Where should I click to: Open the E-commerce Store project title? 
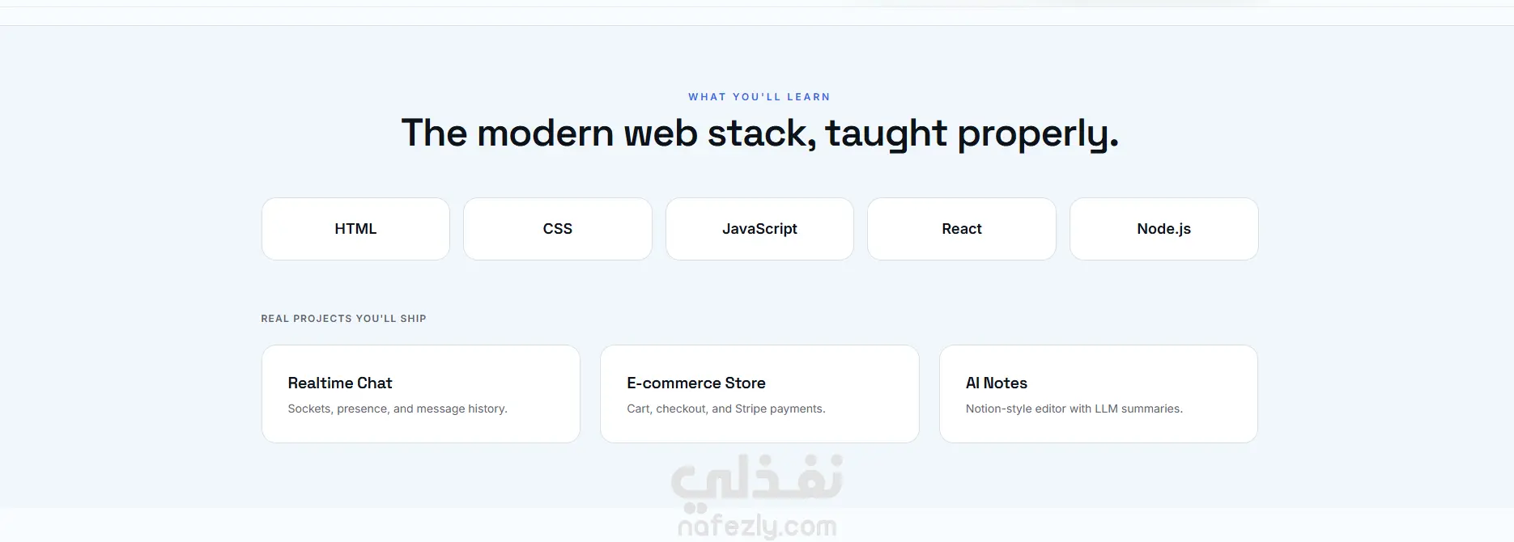696,383
